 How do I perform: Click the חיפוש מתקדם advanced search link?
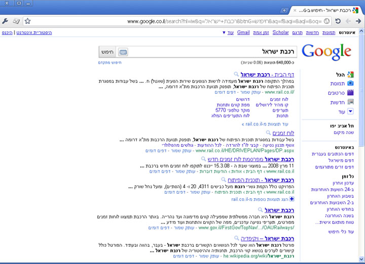(x=110, y=63)
